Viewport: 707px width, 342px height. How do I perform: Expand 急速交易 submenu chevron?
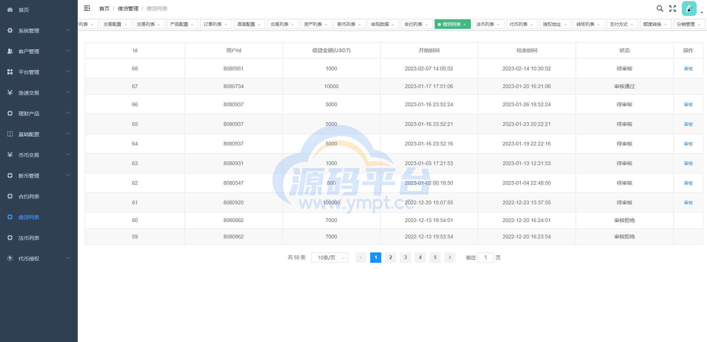point(68,93)
